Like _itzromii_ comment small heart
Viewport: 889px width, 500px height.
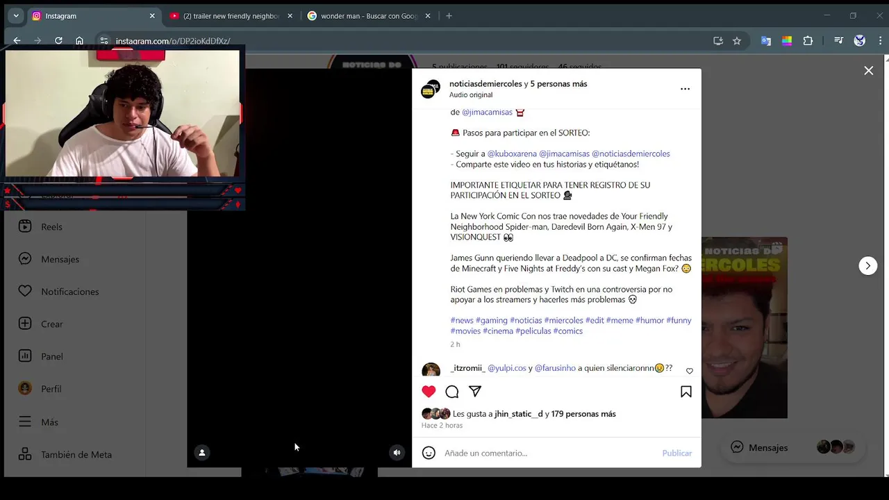point(689,371)
